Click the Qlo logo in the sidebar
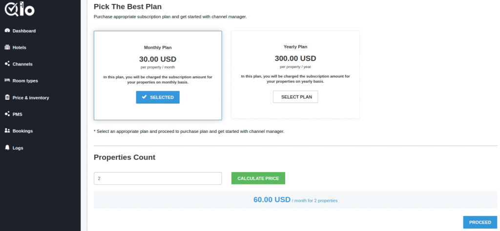The image size is (500, 231). point(20,9)
